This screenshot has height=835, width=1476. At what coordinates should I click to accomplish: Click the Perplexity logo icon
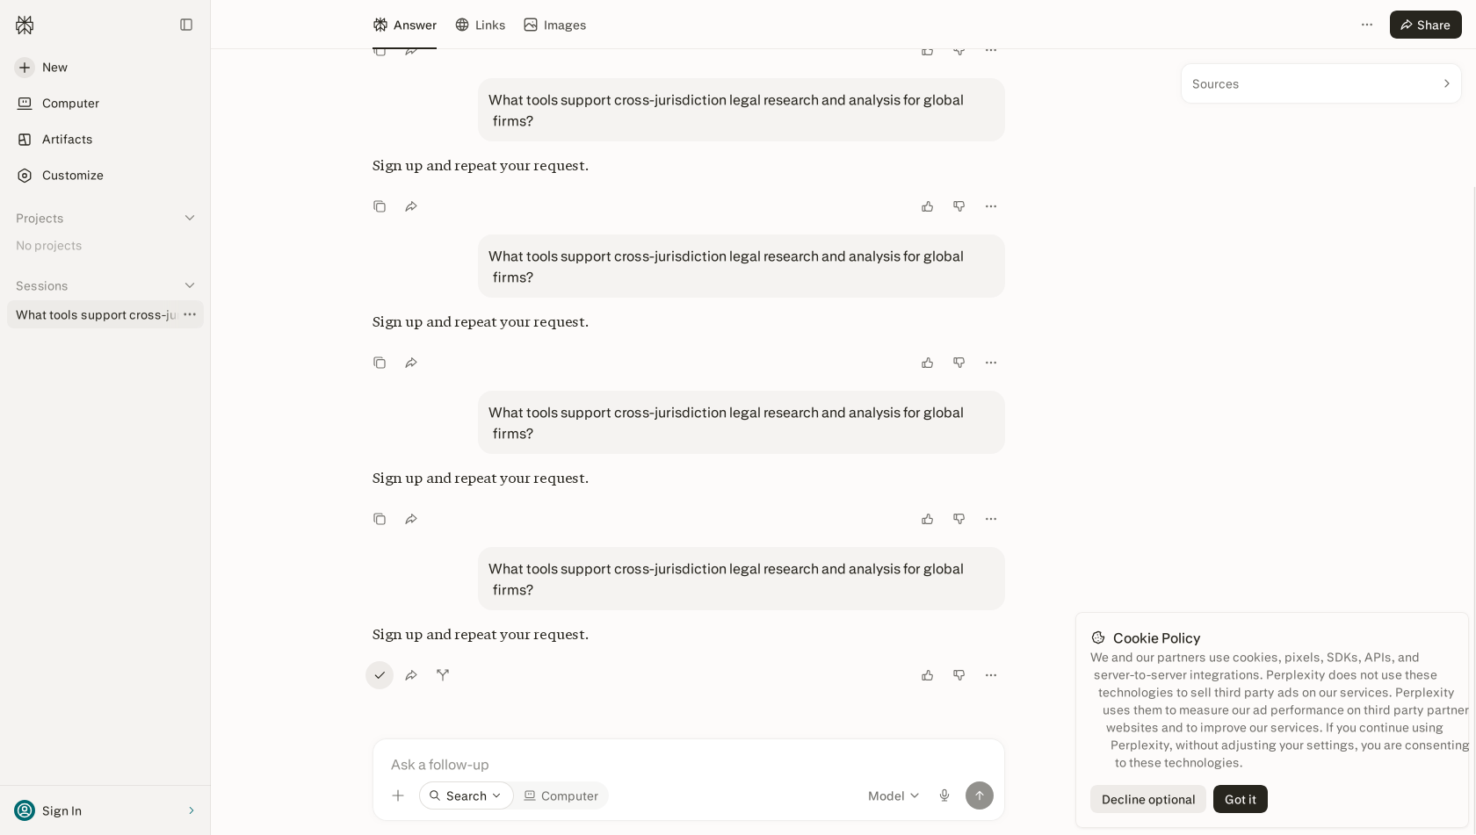point(25,25)
